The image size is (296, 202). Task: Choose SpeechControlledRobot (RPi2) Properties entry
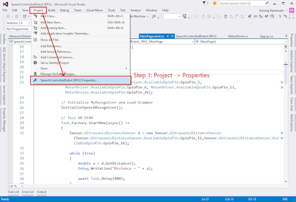tap(81, 80)
